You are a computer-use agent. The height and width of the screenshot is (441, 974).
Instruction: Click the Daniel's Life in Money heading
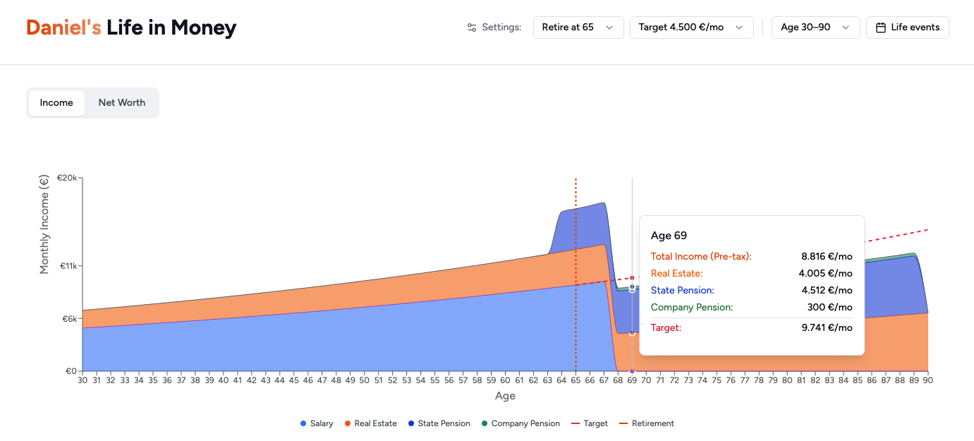pyautogui.click(x=131, y=28)
